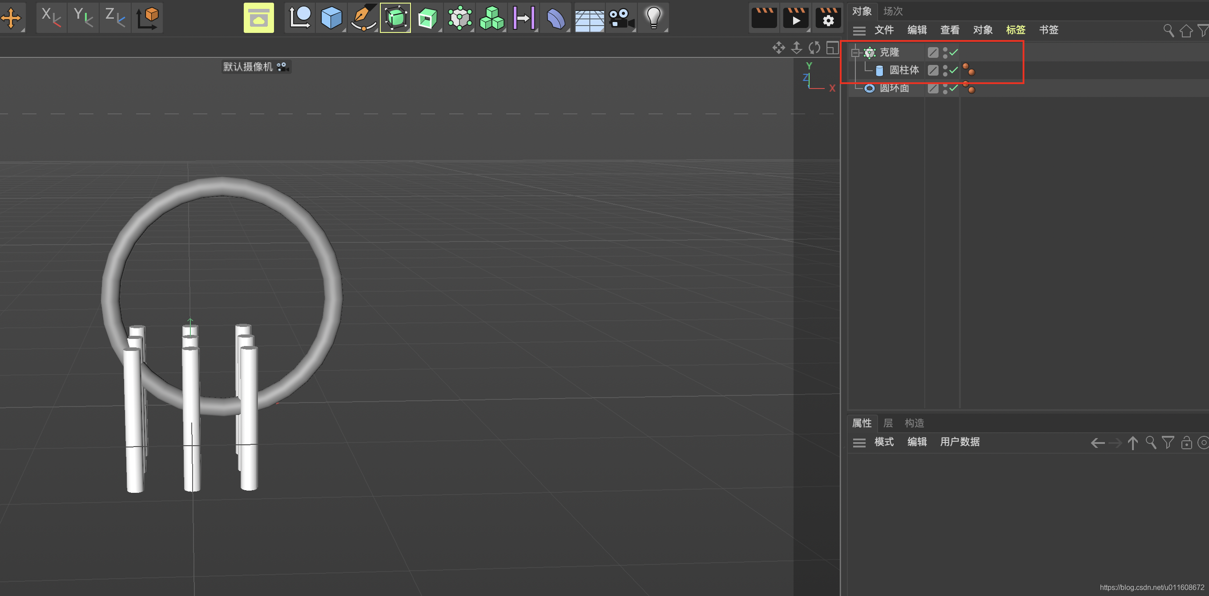Screen dimensions: 1209x596
Task: Click the MoGraph Cloner toolbar icon
Action: coord(459,18)
